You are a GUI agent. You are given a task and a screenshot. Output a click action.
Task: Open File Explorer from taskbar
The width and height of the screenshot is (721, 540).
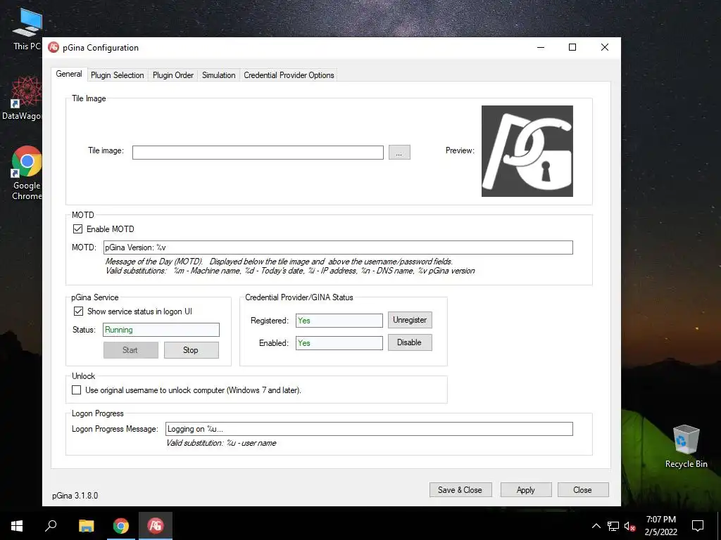pyautogui.click(x=86, y=526)
